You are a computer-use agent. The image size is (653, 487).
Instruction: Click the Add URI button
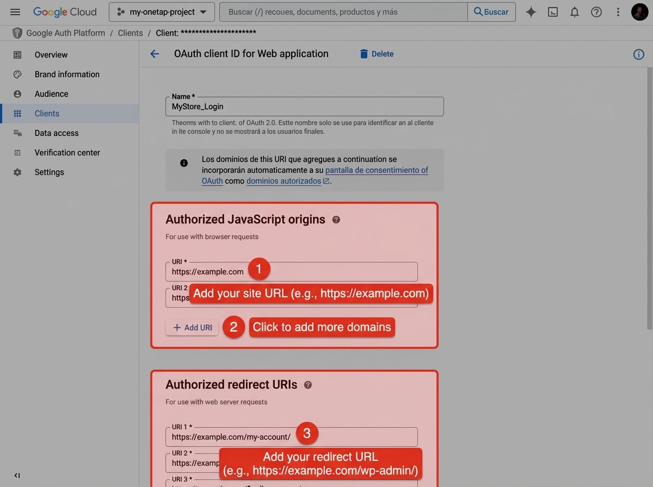[192, 327]
